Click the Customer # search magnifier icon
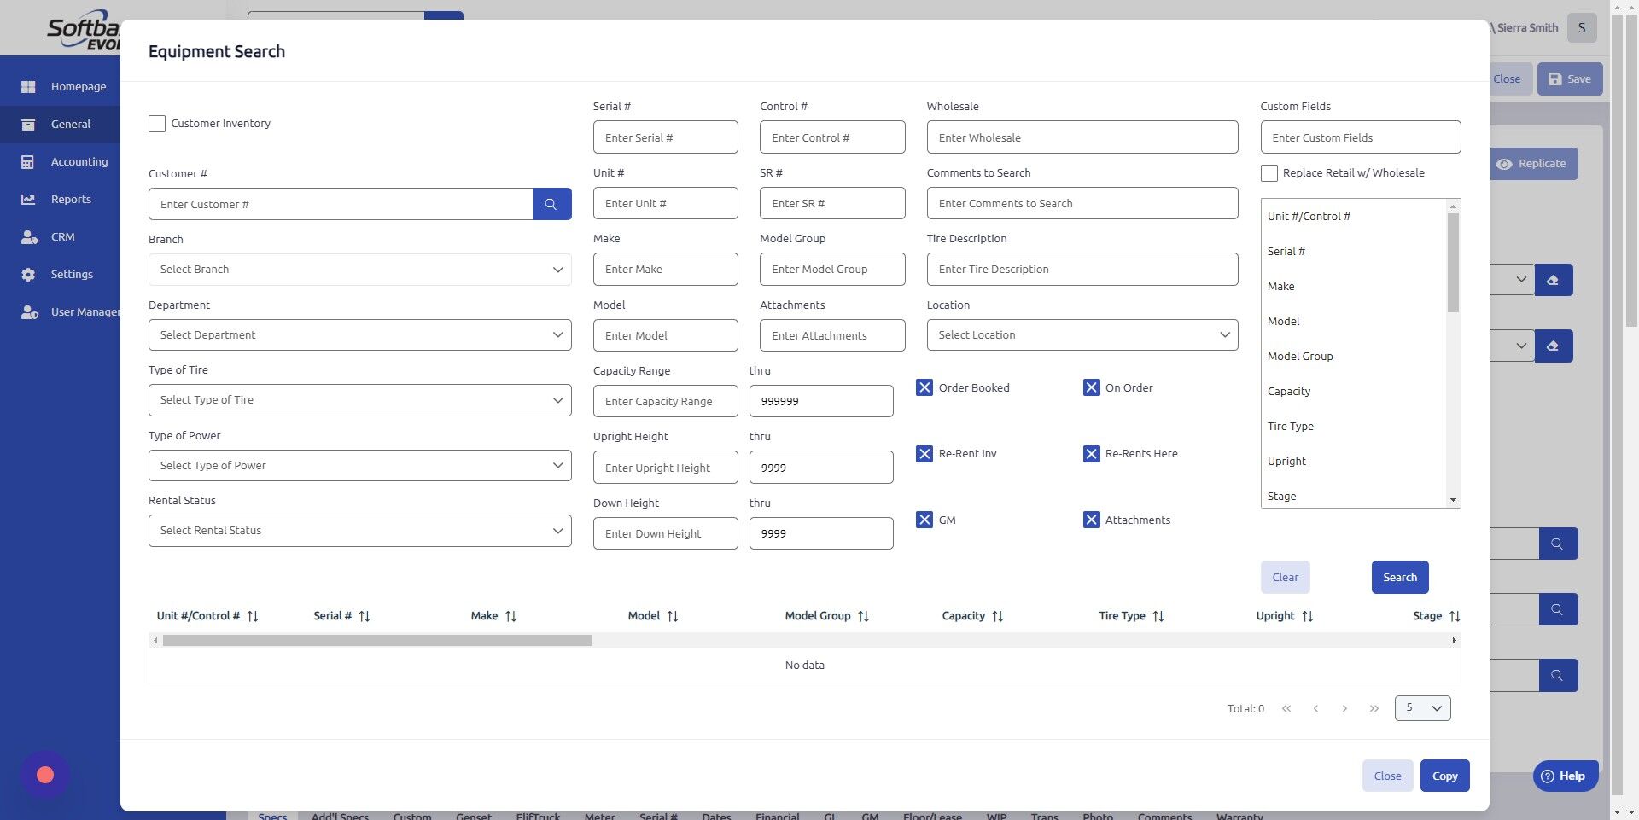The height and width of the screenshot is (820, 1639). [551, 204]
